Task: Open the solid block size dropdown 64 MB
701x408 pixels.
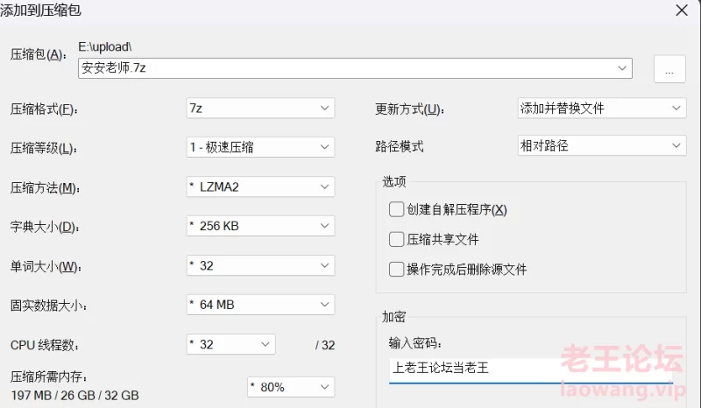Action: (260, 305)
